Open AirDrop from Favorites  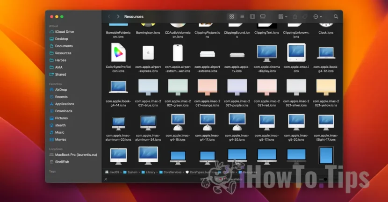coord(61,90)
